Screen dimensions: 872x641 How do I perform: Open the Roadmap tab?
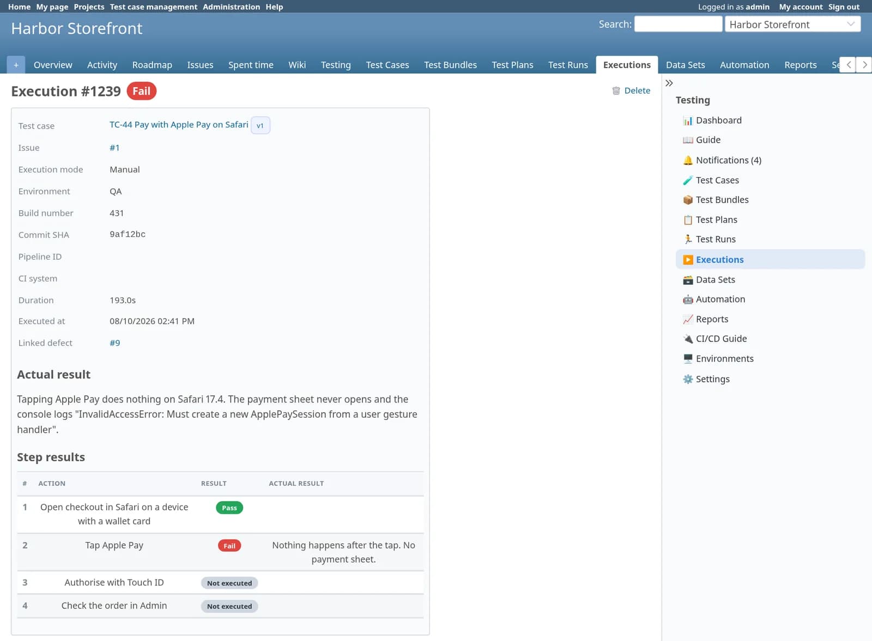coord(152,65)
